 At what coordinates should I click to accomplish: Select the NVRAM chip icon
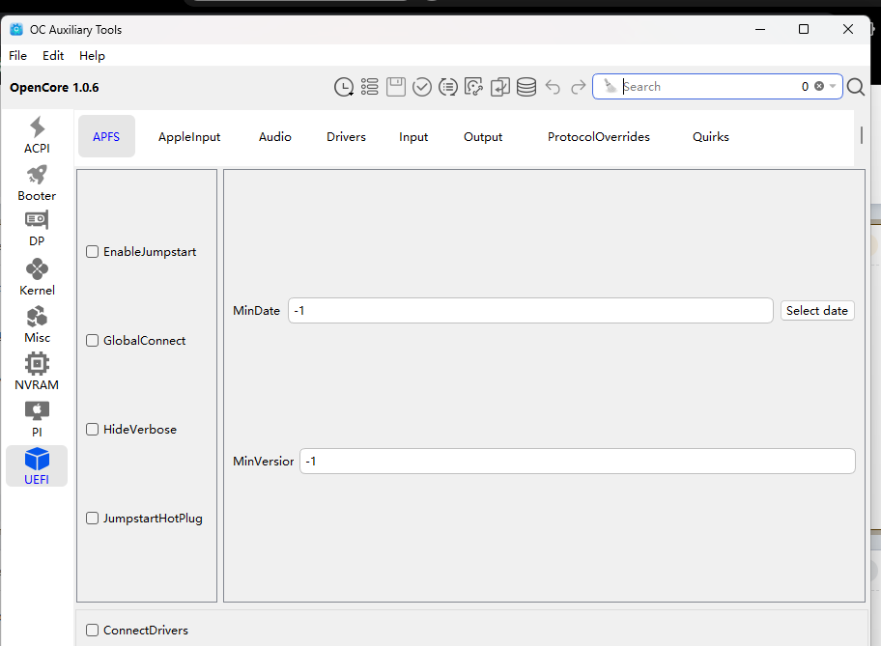pyautogui.click(x=37, y=372)
